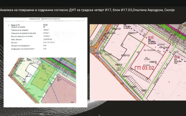The width and height of the screenshot is (186, 116).
Task: Click the Б2-10,322m2 annotation
Action: coord(149,50)
